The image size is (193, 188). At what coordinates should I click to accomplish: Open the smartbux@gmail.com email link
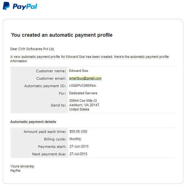[85, 78]
